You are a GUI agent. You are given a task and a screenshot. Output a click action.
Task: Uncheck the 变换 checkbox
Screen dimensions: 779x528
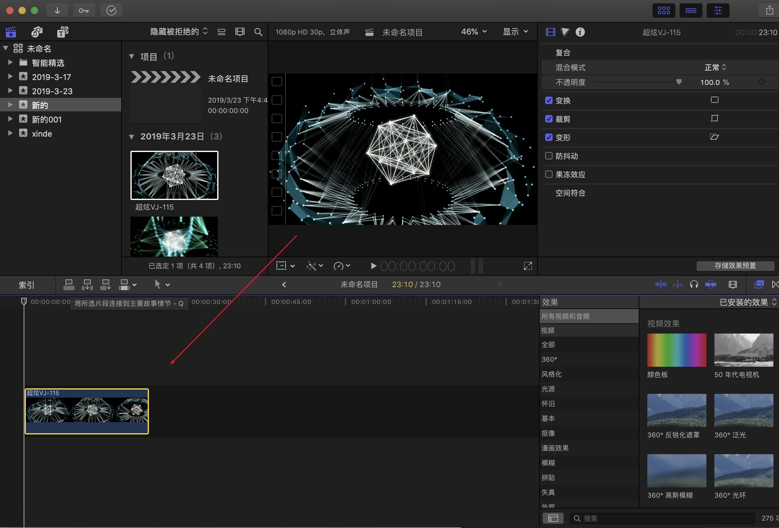point(549,100)
